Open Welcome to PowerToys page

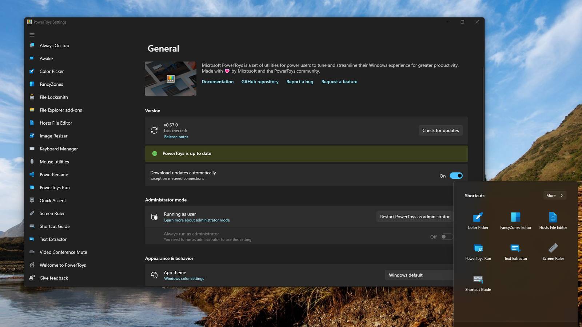[x=63, y=265]
